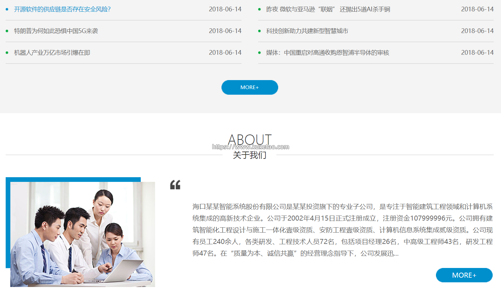This screenshot has height=294, width=501.
Task: Open article 开源软件的供应链是否存在安全风险?
Action: 62,9
